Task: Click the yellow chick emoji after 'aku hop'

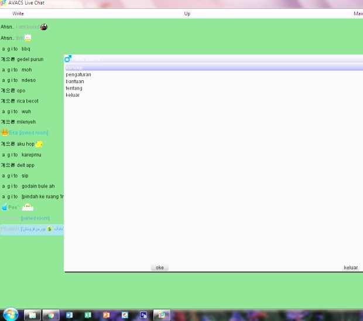Action: (x=39, y=144)
